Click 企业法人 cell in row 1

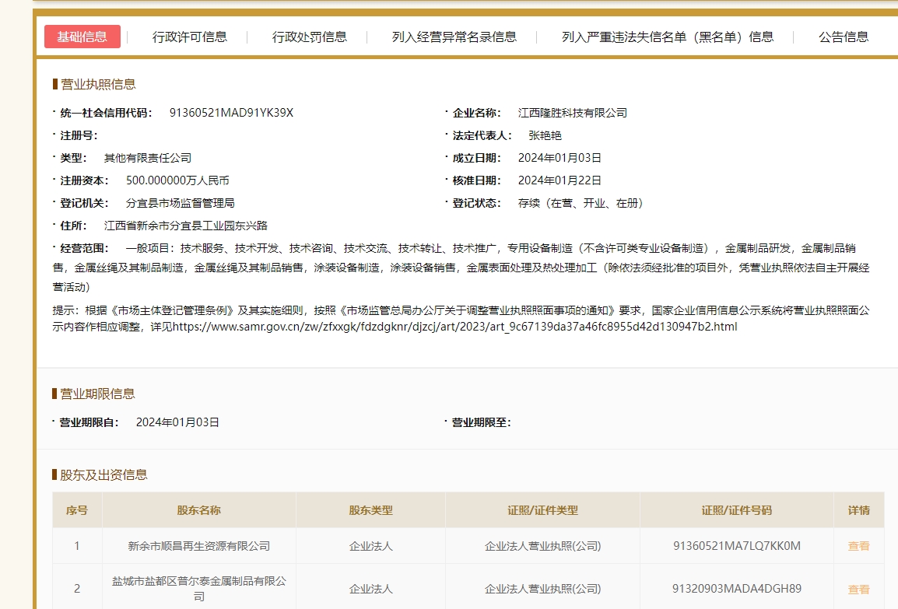click(370, 546)
